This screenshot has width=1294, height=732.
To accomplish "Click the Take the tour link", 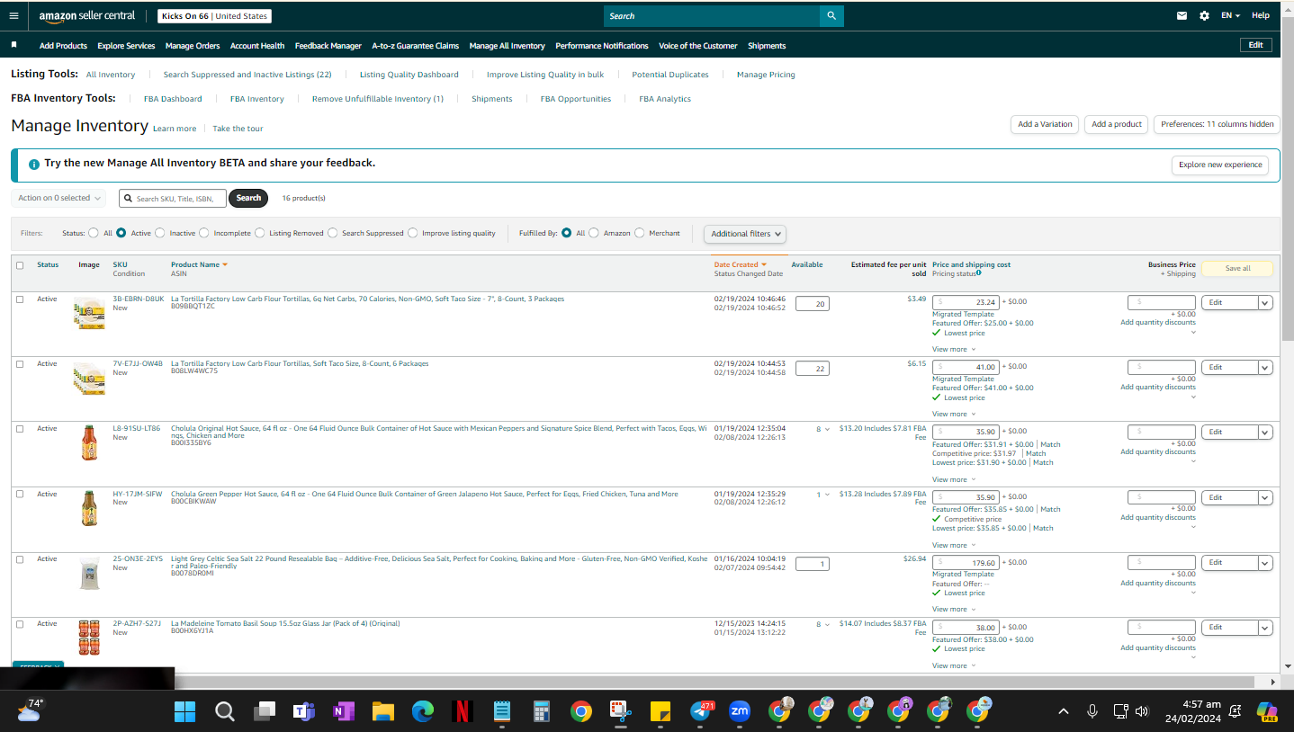I will click(238, 129).
